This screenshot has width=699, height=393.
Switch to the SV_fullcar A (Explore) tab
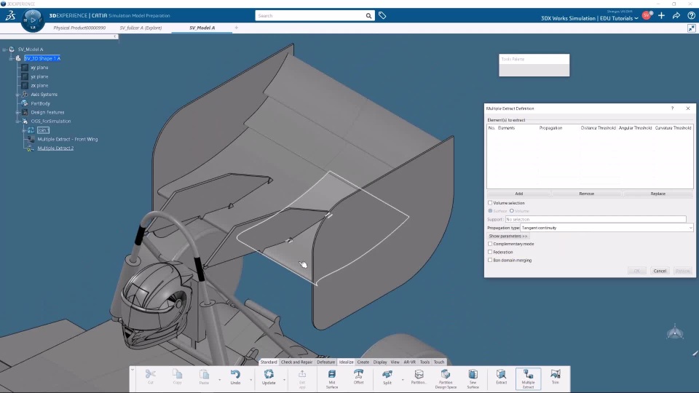pyautogui.click(x=141, y=28)
